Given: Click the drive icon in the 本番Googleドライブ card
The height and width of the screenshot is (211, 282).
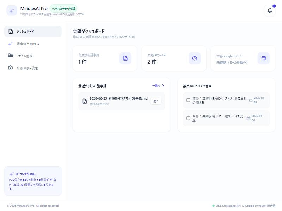Looking at the screenshot, I should [x=264, y=58].
